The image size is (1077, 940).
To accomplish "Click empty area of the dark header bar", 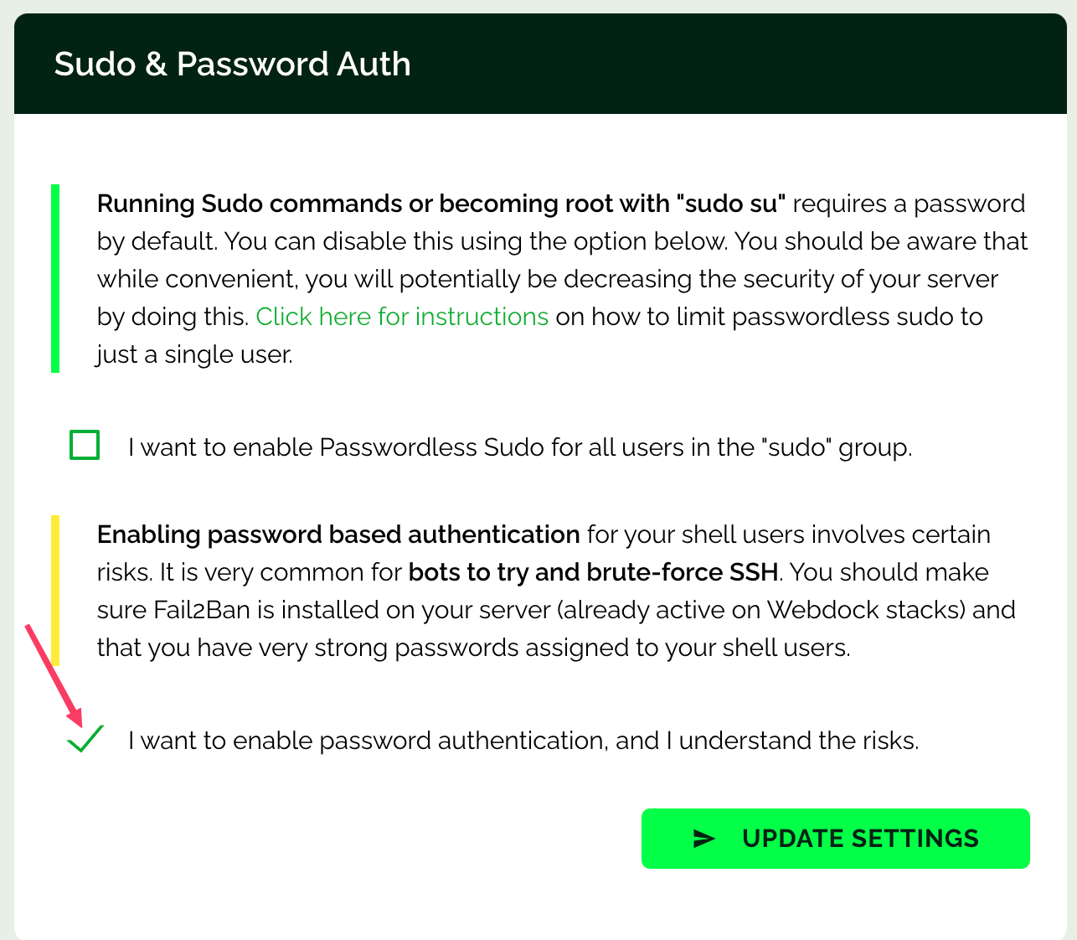I will point(737,65).
